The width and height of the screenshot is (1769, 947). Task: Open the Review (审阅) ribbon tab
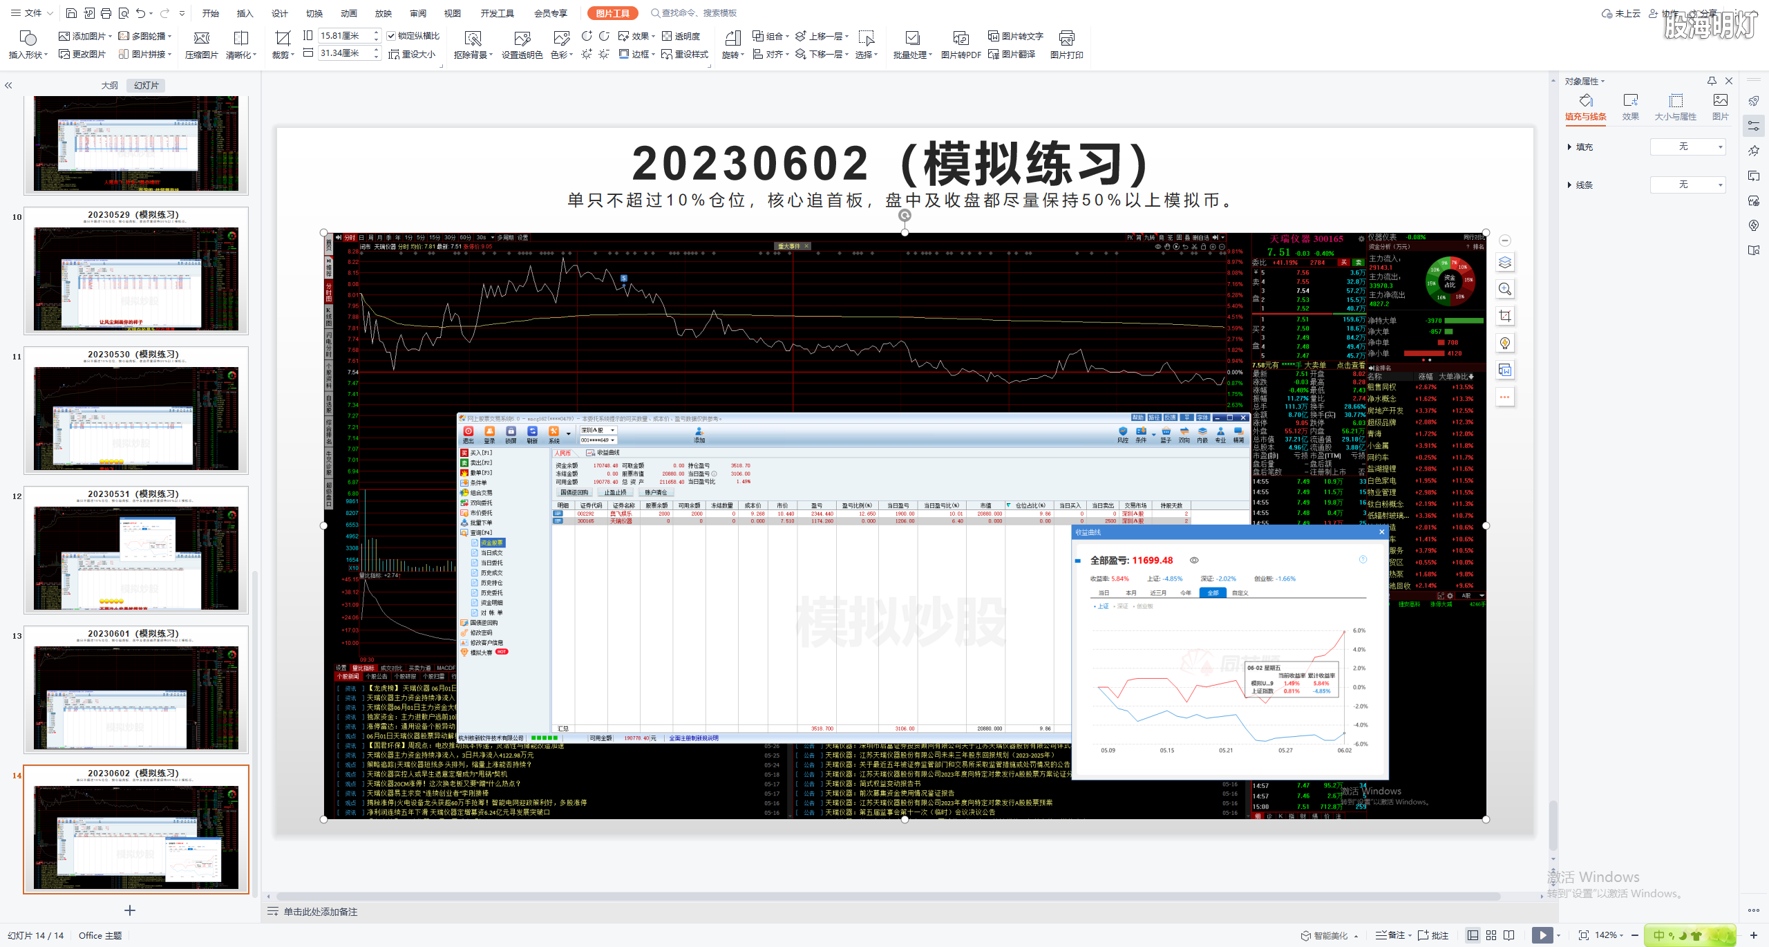click(417, 13)
